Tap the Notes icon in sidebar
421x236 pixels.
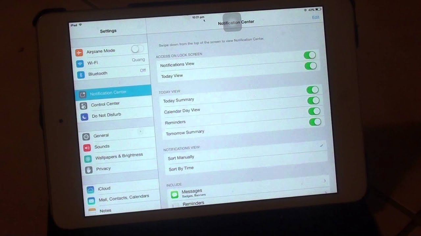coord(92,211)
